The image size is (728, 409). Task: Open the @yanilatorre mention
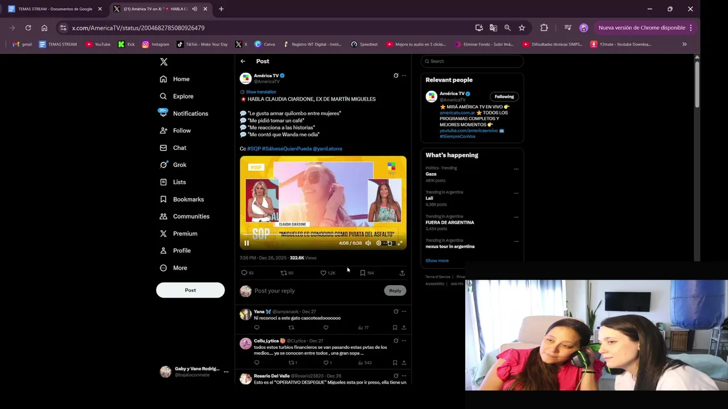click(x=328, y=149)
